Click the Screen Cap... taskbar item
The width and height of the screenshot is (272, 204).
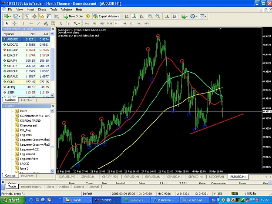[x=195, y=200]
